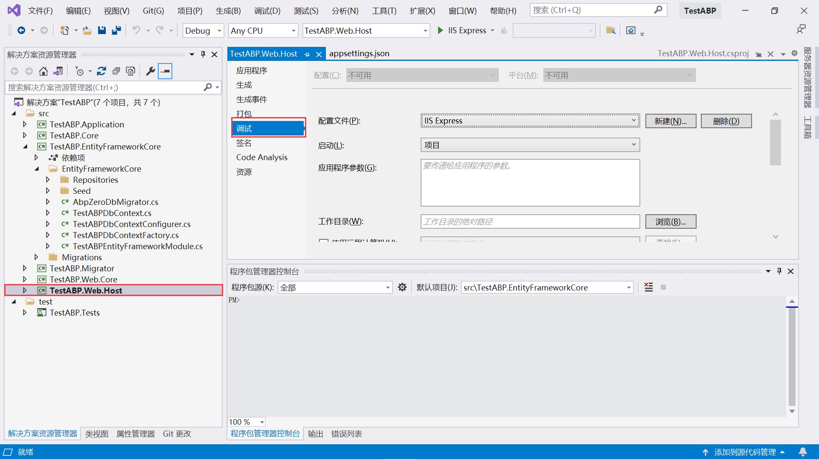This screenshot has height=460, width=819.
Task: Pin the TestABP.Web.Host tab
Action: pyautogui.click(x=307, y=54)
